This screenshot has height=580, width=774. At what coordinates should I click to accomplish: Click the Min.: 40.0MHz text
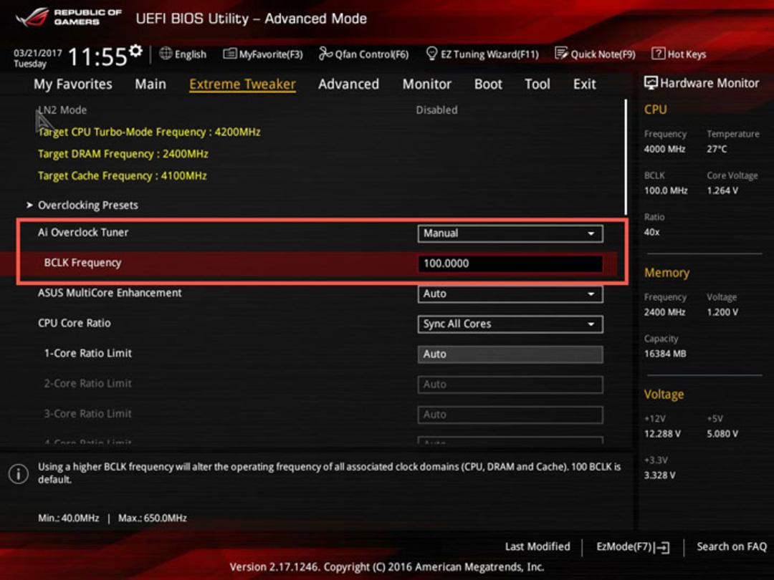69,518
